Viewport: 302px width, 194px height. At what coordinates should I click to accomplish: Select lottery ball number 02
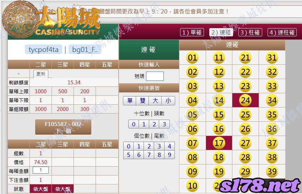(193, 72)
